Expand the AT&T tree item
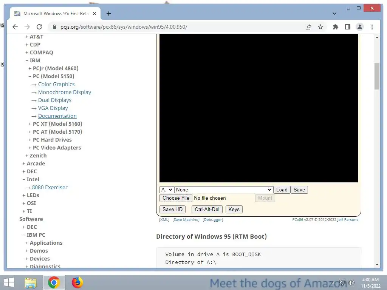 point(34,37)
